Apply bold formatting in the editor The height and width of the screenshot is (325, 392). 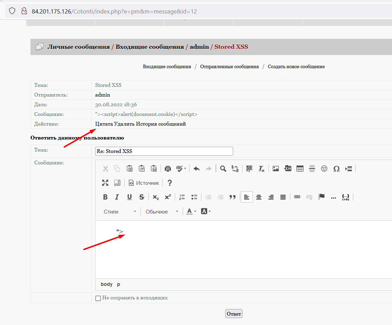(x=105, y=197)
